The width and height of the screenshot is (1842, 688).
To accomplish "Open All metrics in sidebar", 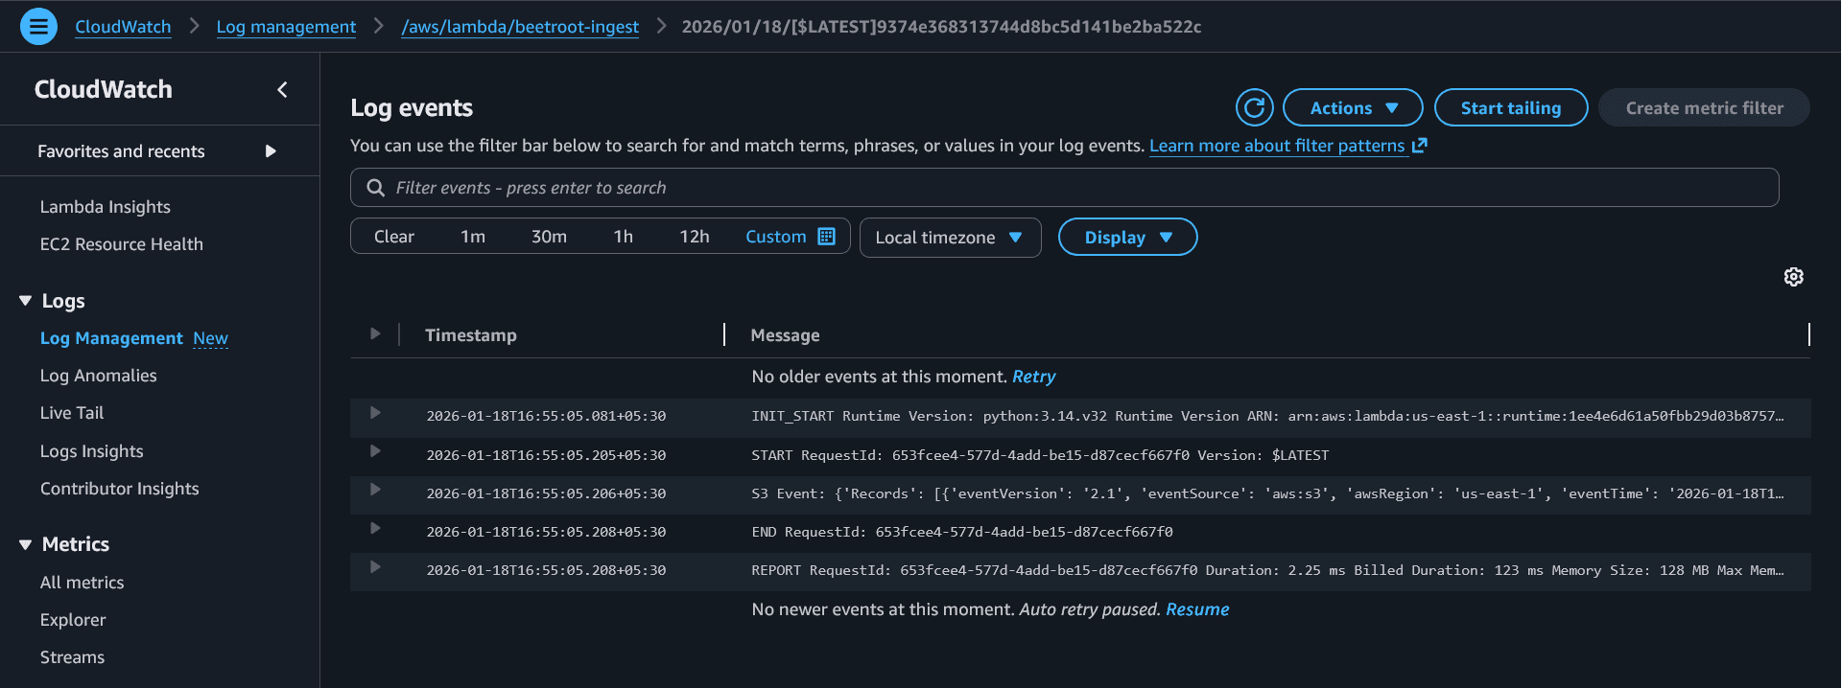I will click(82, 583).
